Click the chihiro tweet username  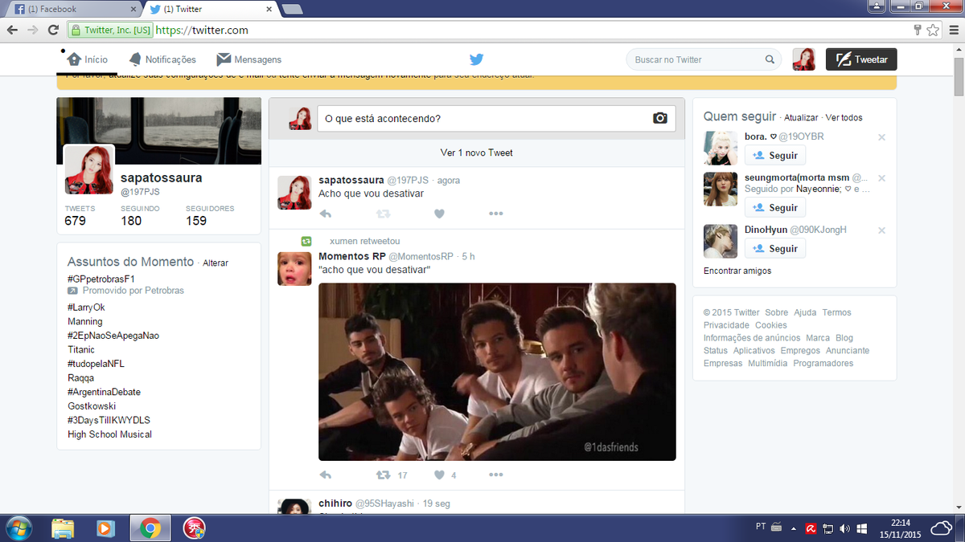coord(335,503)
